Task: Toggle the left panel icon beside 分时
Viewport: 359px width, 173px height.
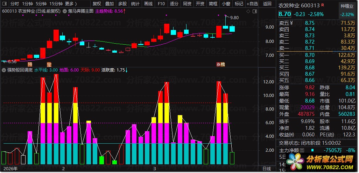Action: pyautogui.click(x=5, y=3)
